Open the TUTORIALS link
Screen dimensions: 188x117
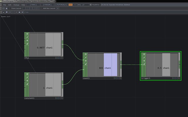[x=61, y=5]
